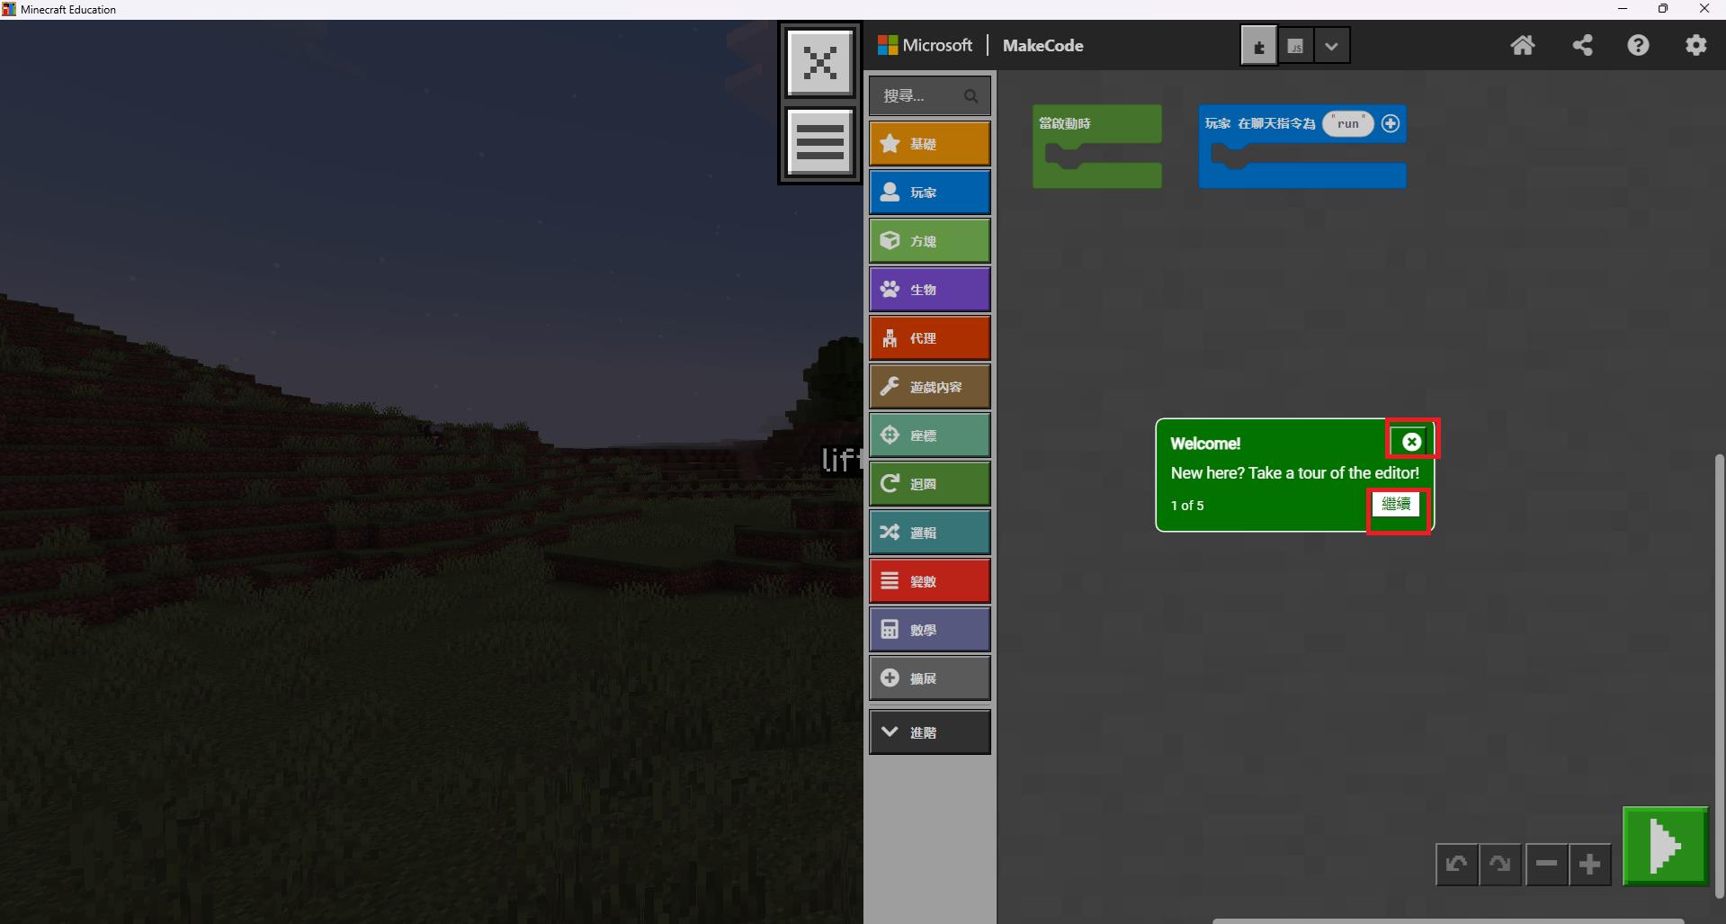Open the editor language dropdown arrow
Viewport: 1726px width, 924px height.
point(1331,47)
